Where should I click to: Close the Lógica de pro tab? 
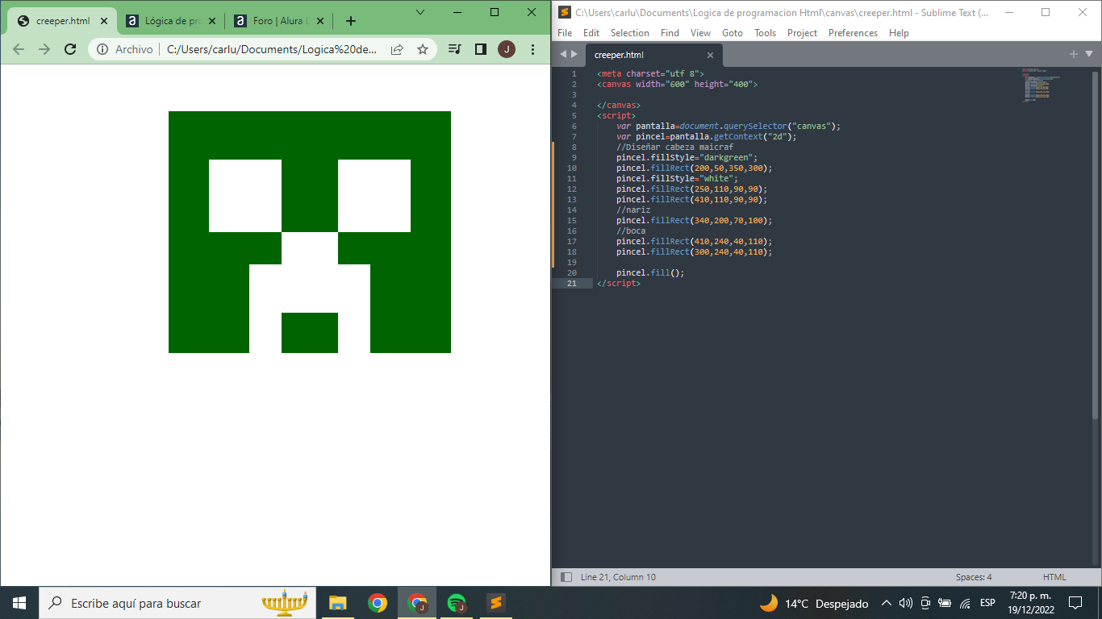point(212,21)
